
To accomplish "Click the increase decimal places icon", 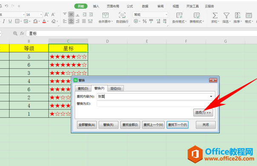I will [158, 21].
